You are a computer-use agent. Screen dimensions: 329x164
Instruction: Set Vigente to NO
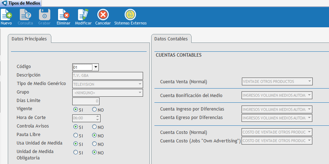tap(95, 109)
